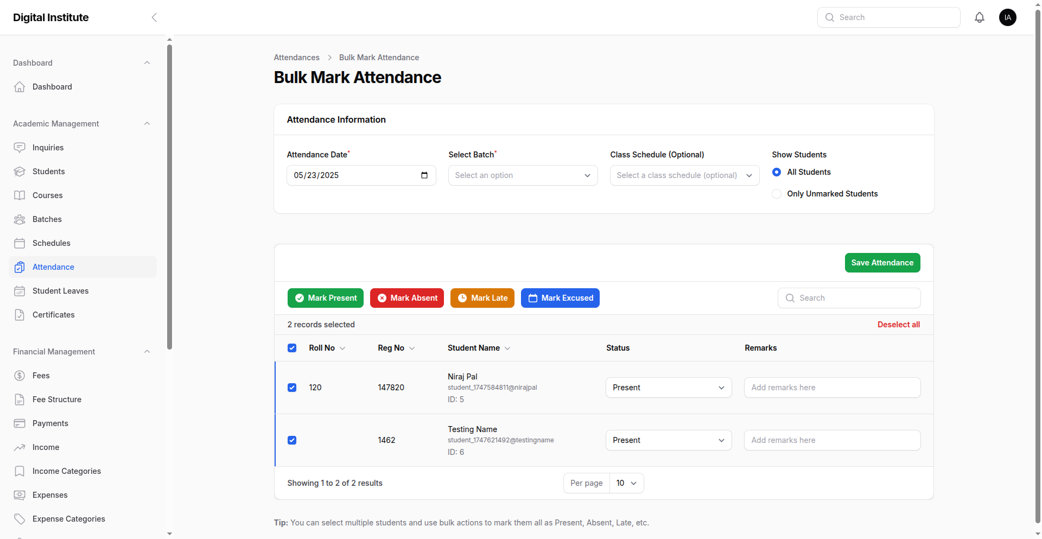Click the Deselect all link

tap(898, 325)
